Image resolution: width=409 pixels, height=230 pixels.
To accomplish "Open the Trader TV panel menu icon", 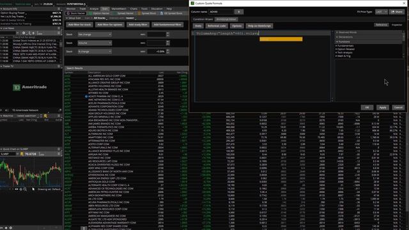I will pos(59,66).
